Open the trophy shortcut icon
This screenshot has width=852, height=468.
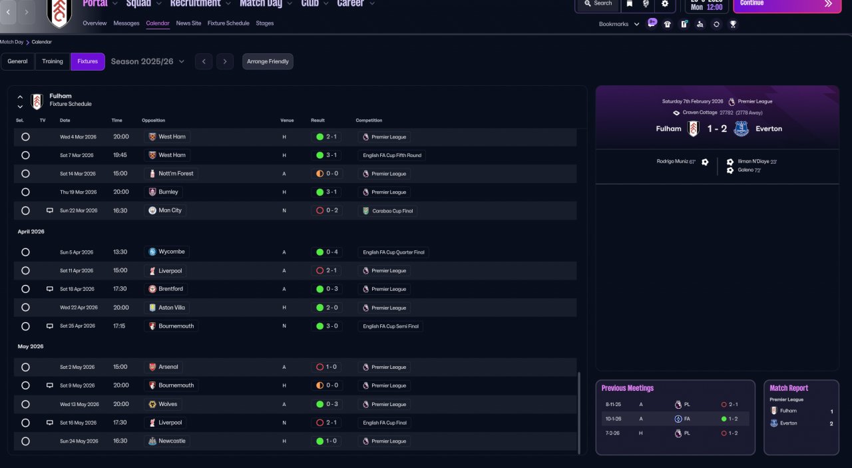(733, 24)
